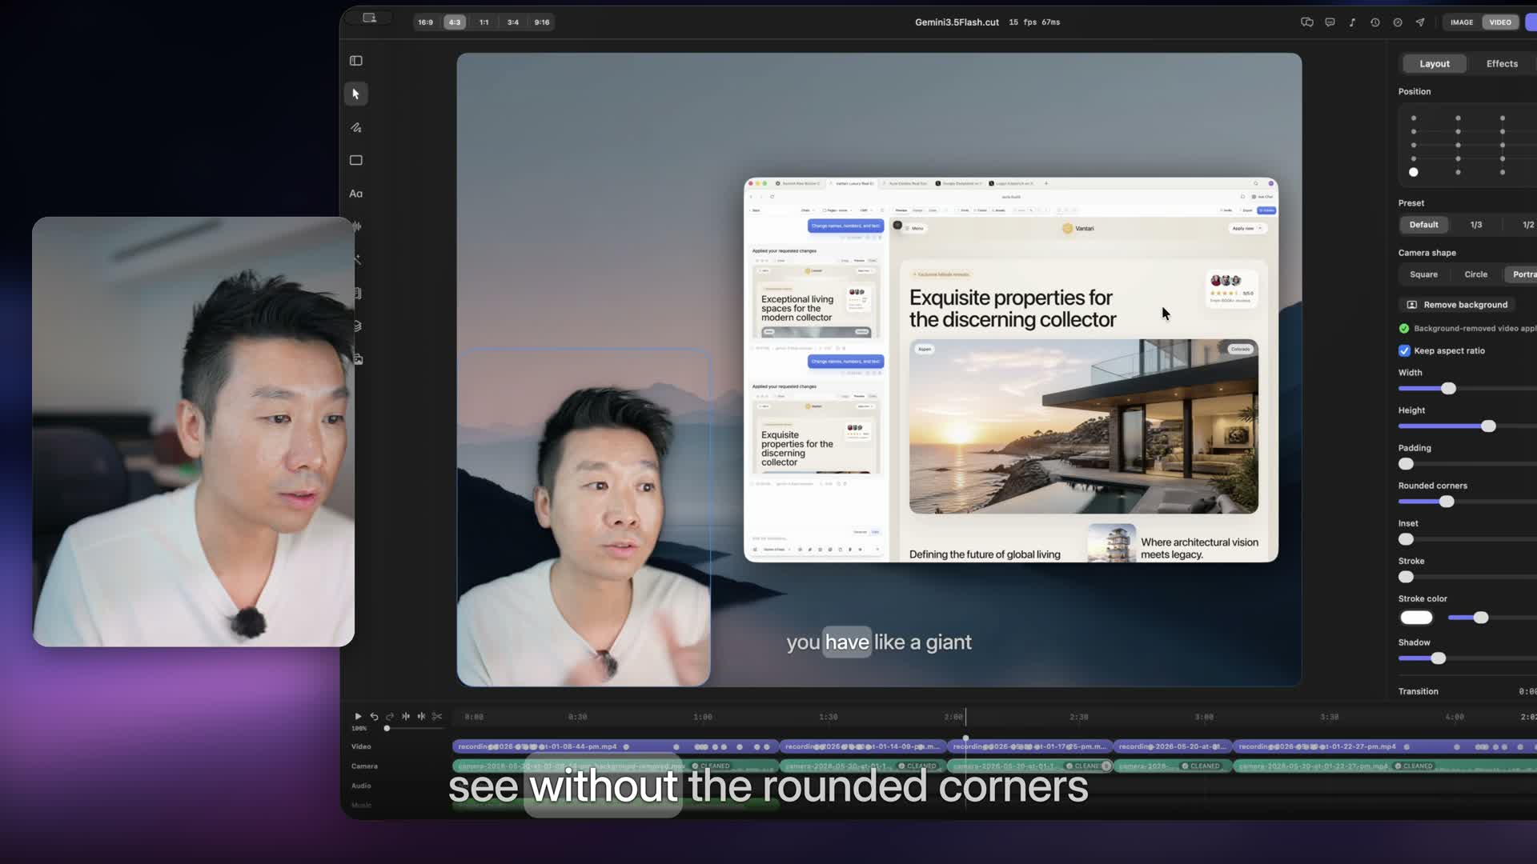Select Circle camera shape
This screenshot has height=864, width=1537.
(x=1476, y=274)
